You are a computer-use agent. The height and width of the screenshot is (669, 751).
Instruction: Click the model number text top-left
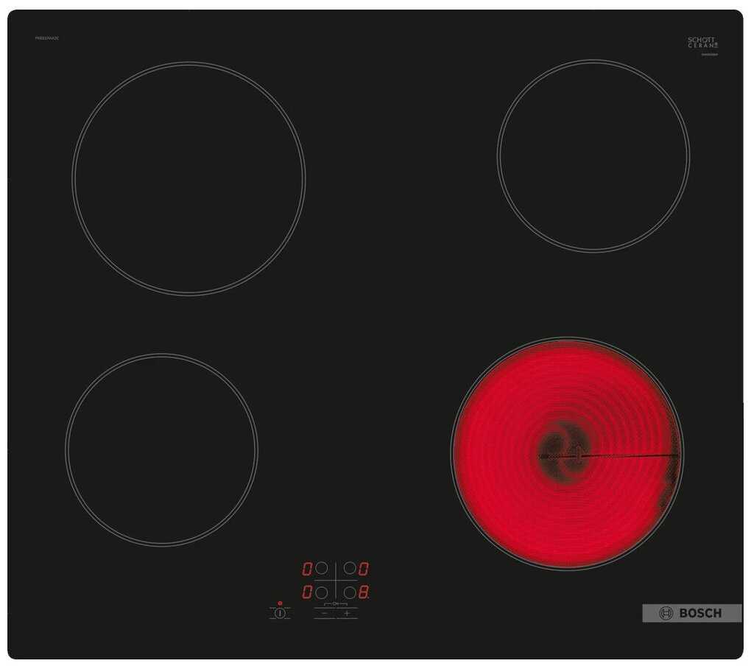click(46, 38)
